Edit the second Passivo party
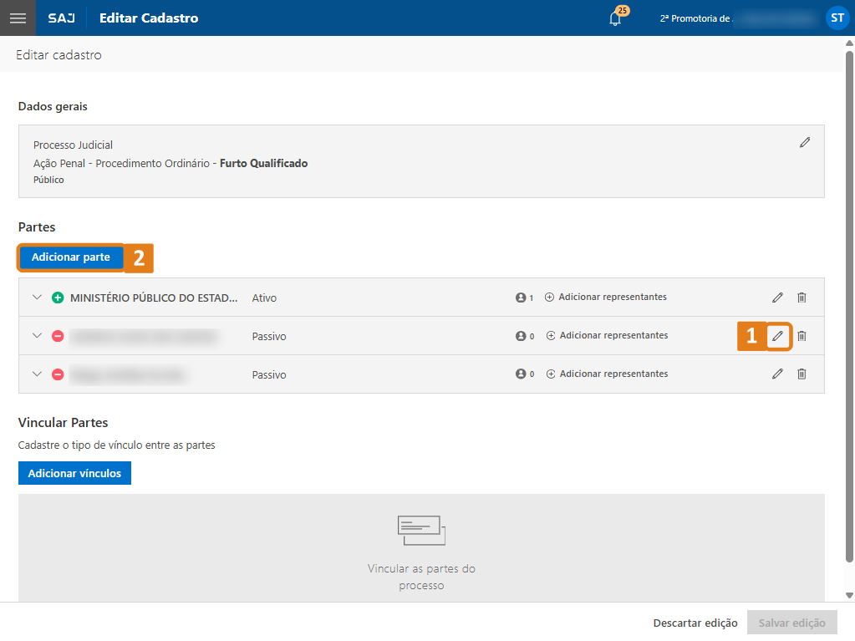Viewport: 855px width, 641px height. coord(777,374)
